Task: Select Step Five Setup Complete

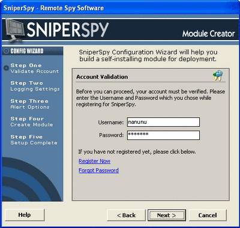Action: (x=34, y=140)
